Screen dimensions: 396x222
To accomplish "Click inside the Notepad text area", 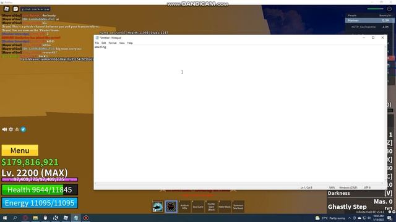I will coord(239,113).
